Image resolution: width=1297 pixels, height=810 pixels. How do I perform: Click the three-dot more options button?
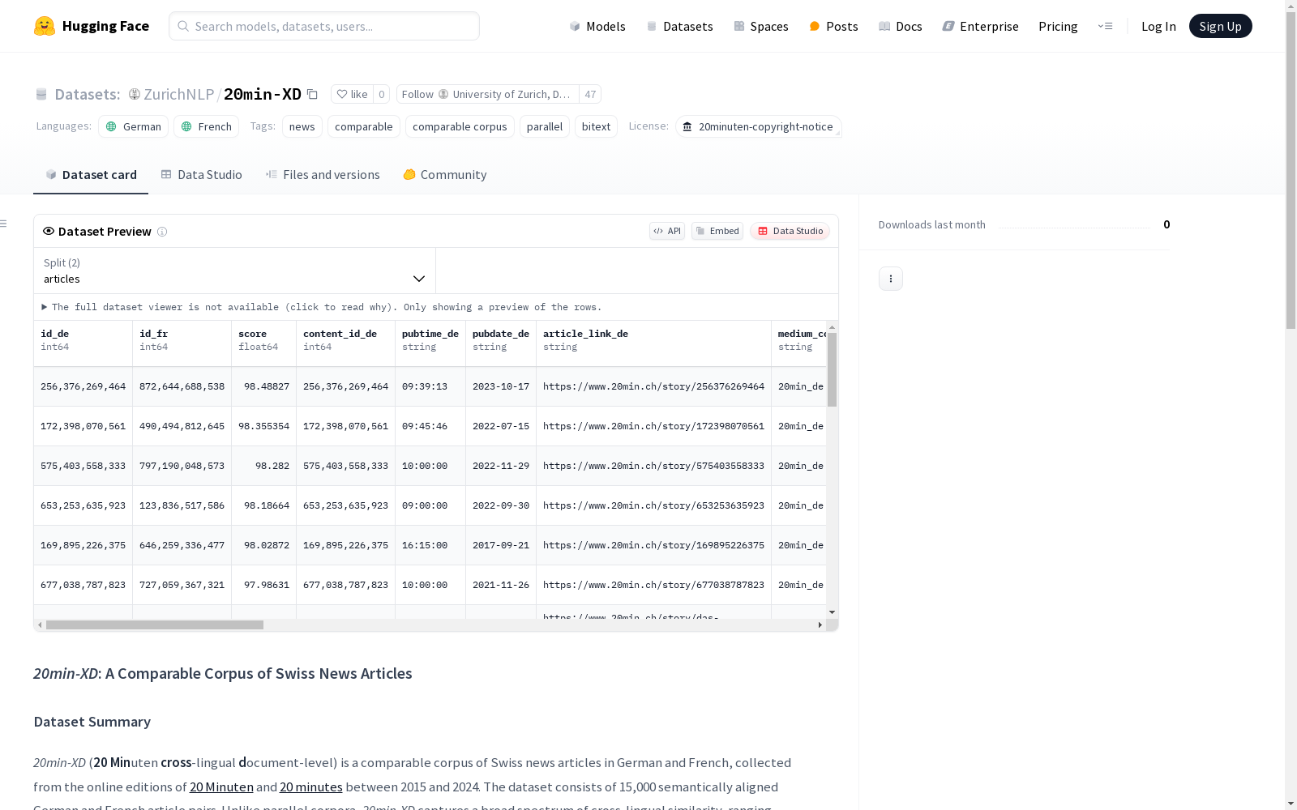891,279
